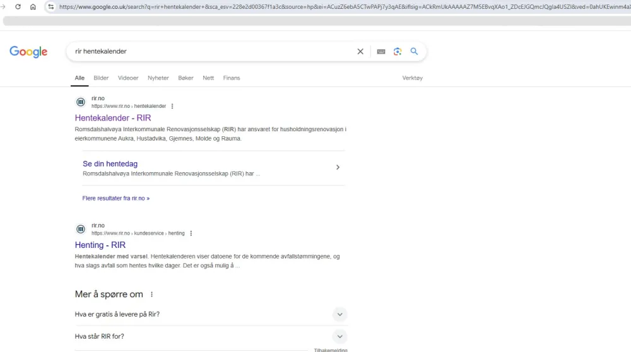Image resolution: width=631 pixels, height=352 pixels.
Task: Clear the search box with X icon
Action: [360, 52]
